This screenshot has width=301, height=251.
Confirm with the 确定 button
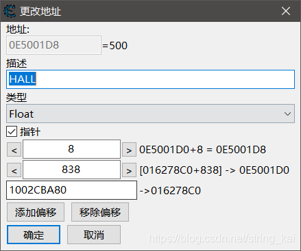click(x=34, y=235)
